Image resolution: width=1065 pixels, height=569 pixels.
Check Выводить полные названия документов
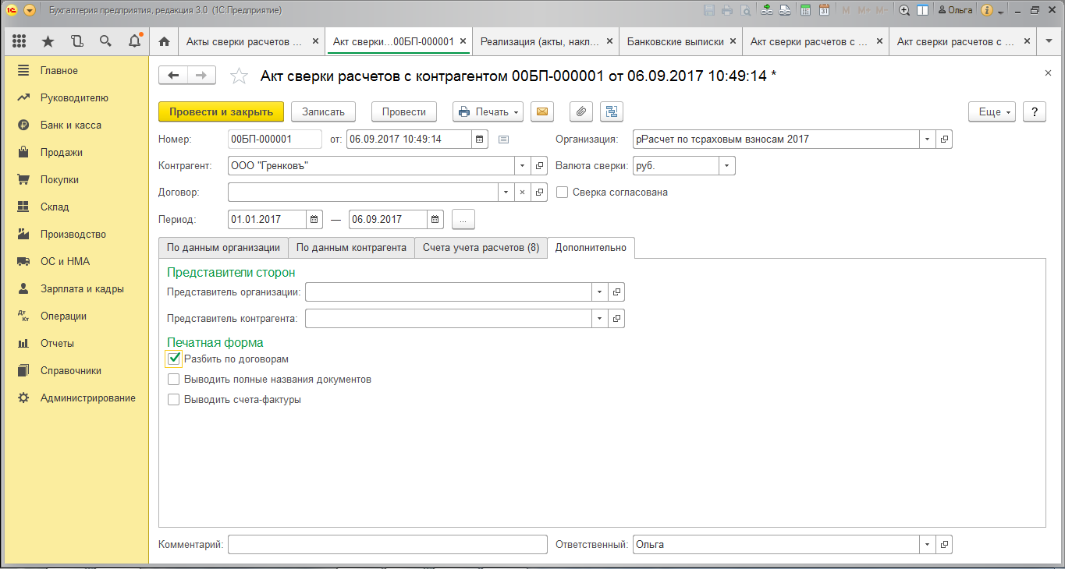coord(174,380)
